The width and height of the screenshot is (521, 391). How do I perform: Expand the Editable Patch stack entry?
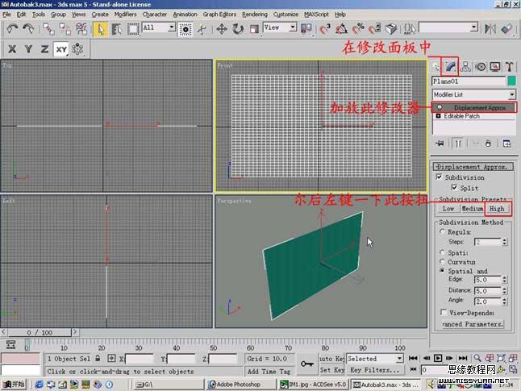(x=438, y=116)
